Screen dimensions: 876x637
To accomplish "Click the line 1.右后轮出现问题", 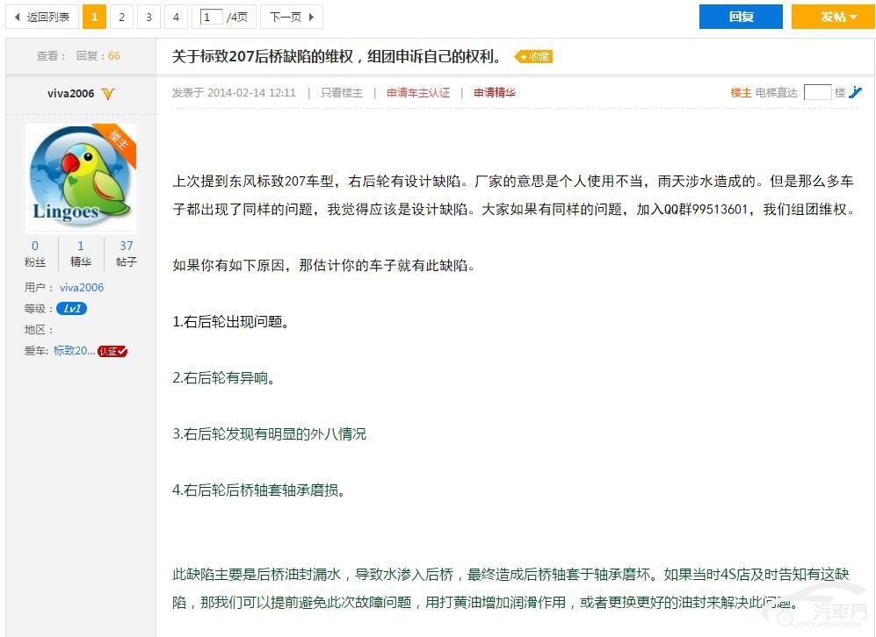I will click(230, 322).
